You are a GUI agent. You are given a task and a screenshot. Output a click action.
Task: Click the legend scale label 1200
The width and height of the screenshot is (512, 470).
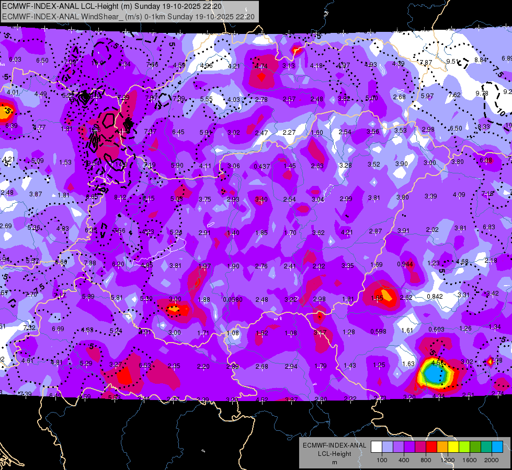pyautogui.click(x=448, y=460)
